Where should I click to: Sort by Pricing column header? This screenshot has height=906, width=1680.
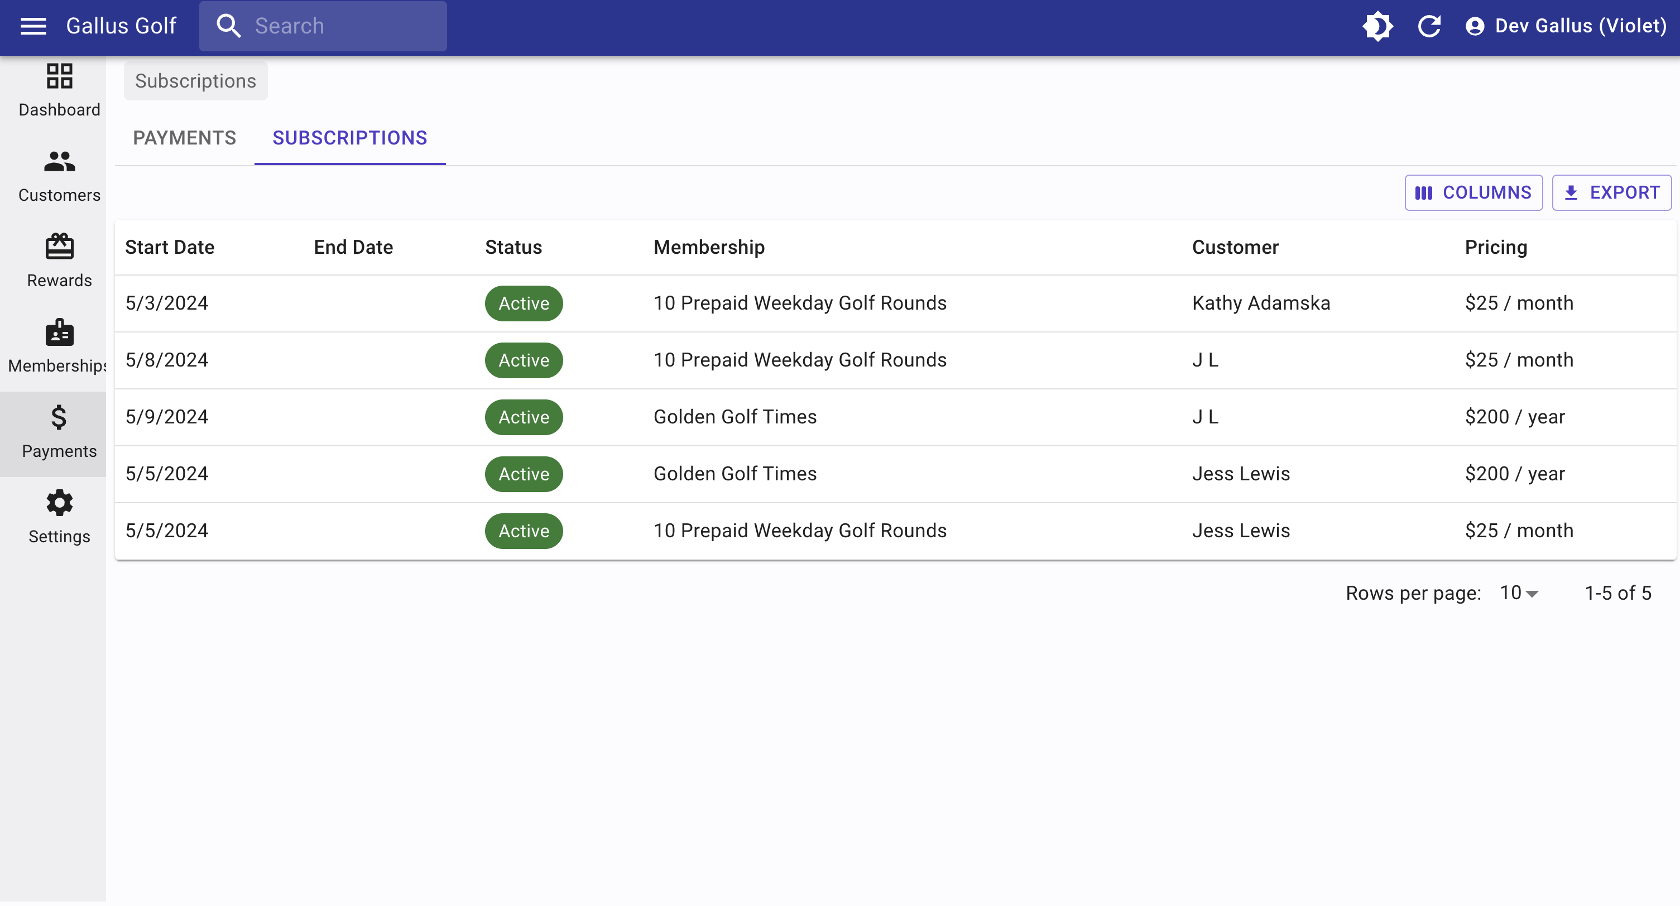coord(1496,247)
